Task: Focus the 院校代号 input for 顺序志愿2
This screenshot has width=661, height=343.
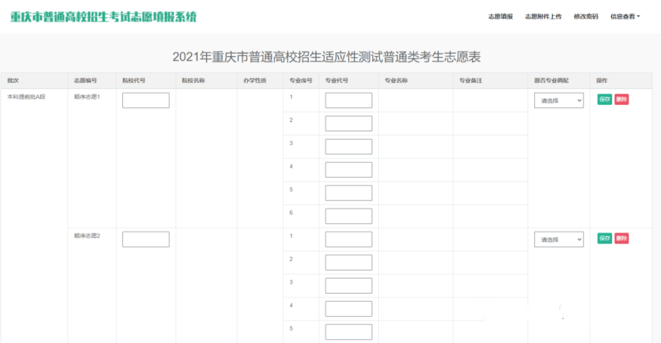Action: coord(145,239)
